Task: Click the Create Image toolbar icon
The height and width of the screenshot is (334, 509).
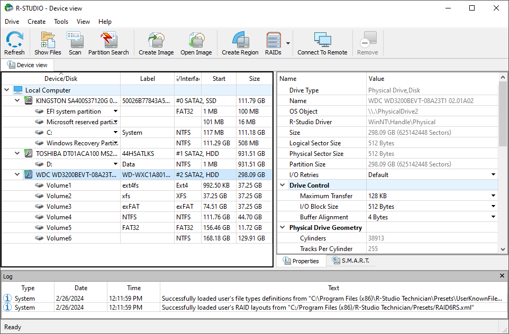Action: pos(156,40)
